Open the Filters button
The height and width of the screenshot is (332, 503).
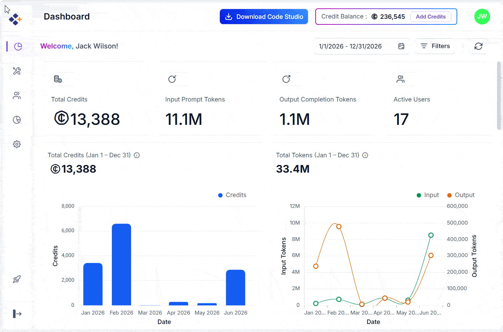[435, 46]
